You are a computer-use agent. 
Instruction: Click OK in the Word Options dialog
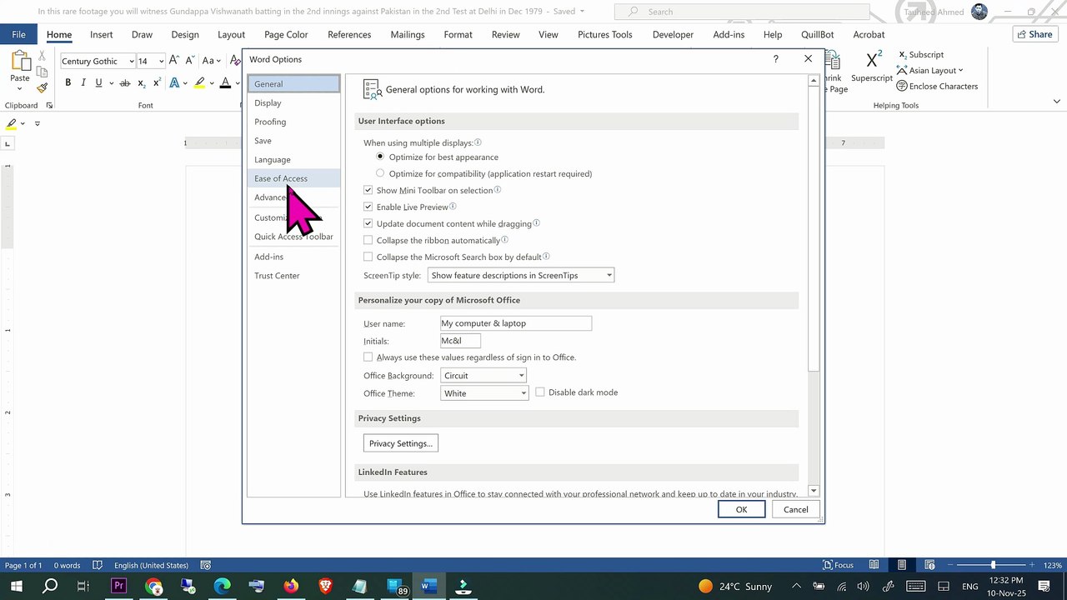click(x=741, y=509)
